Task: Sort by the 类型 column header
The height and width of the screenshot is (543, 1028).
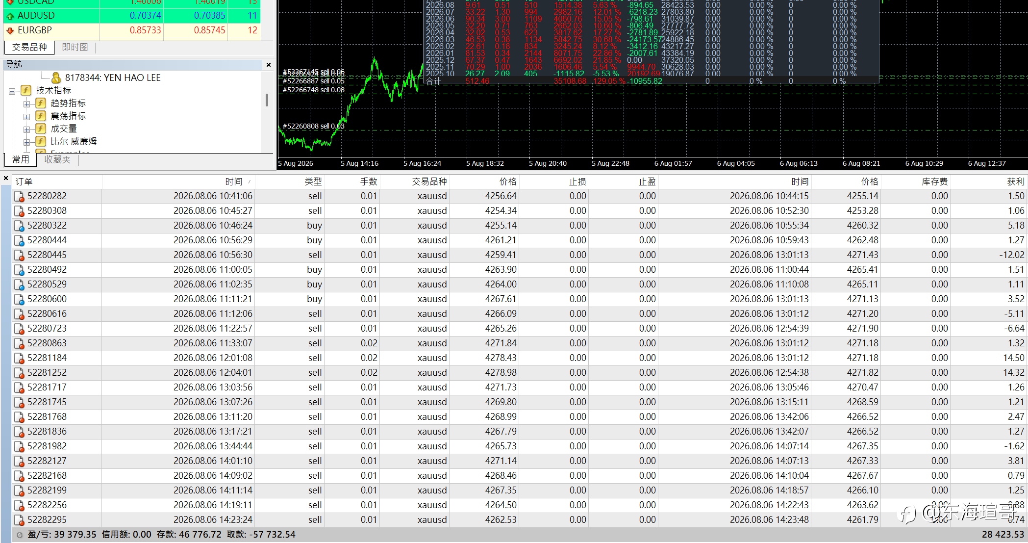Action: [x=290, y=181]
